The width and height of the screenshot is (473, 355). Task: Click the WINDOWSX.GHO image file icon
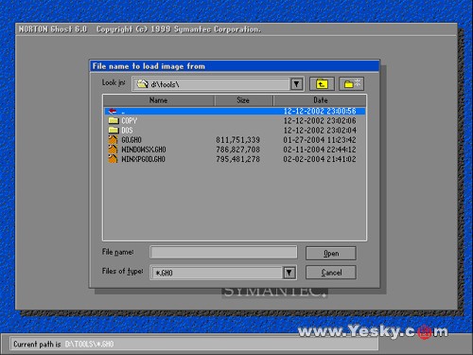pos(113,150)
